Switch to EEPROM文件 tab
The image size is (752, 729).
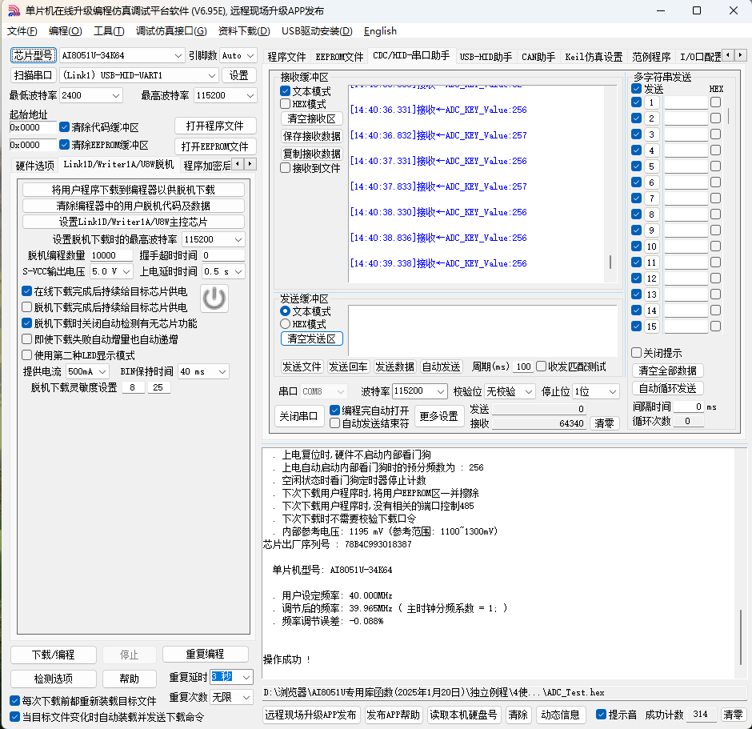click(339, 57)
